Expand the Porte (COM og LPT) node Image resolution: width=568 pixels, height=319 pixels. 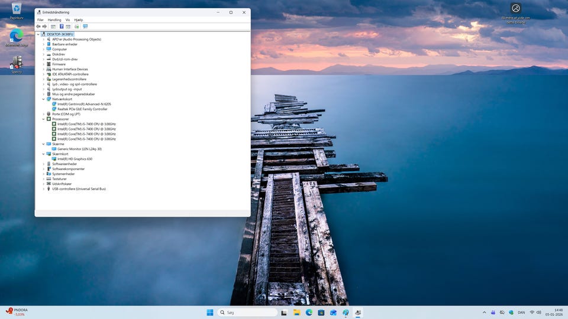tap(43, 114)
